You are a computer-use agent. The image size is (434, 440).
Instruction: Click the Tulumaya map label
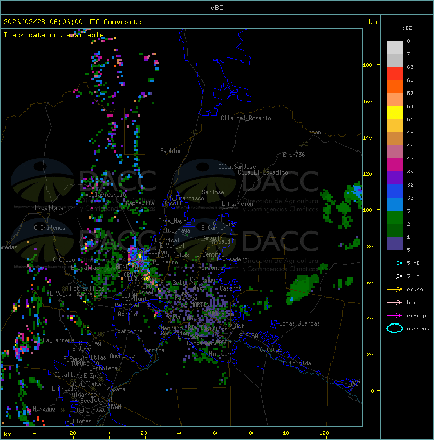tap(178, 230)
